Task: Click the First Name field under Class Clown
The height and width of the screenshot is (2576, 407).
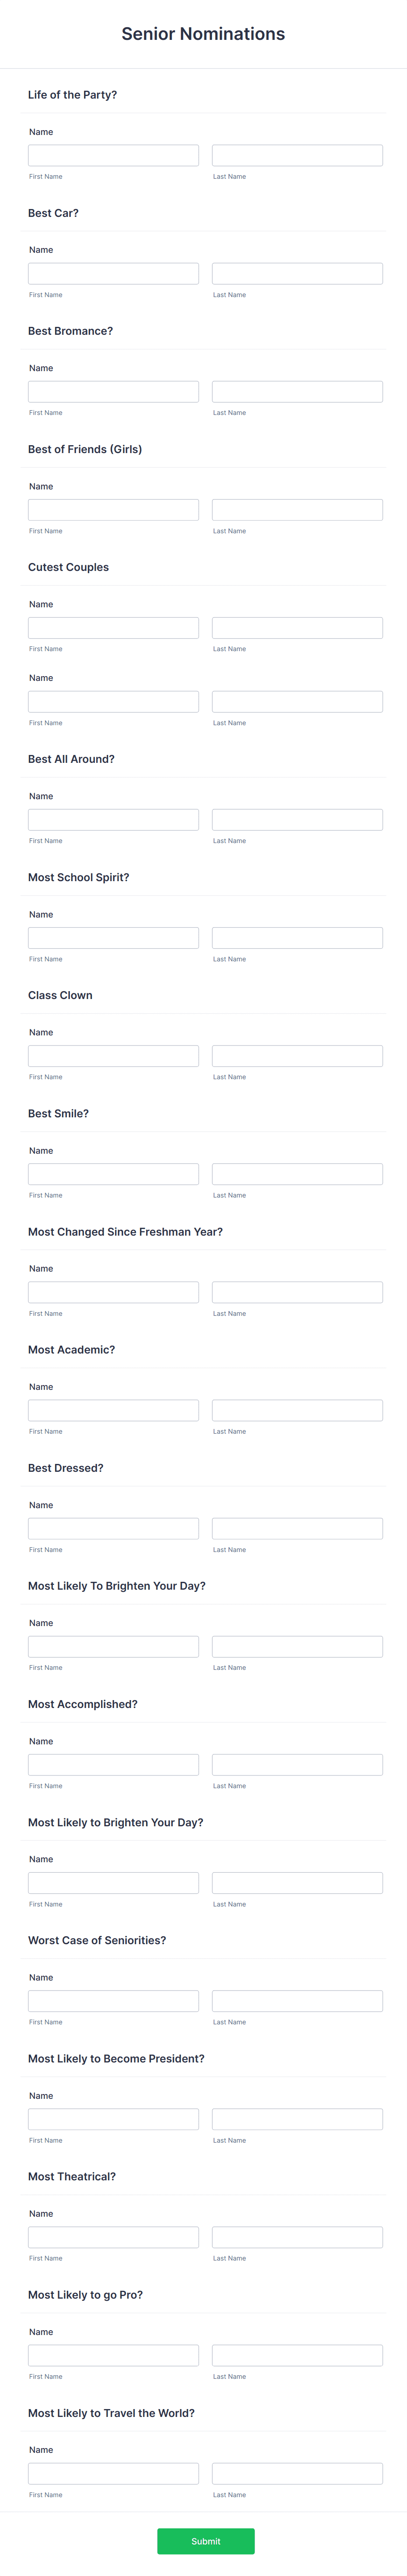Action: (113, 1055)
